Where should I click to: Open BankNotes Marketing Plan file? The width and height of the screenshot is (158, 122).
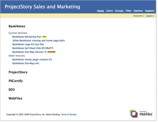tap(27, 37)
